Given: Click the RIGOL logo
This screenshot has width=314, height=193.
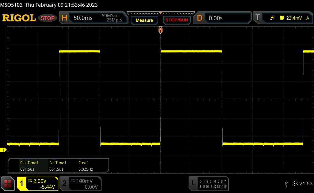Looking at the screenshot, I should click(x=19, y=18).
